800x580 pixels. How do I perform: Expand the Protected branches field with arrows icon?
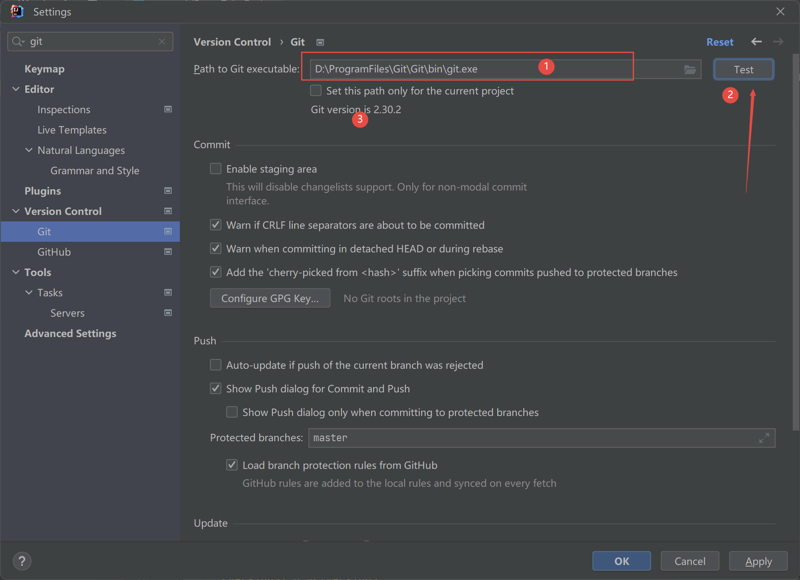tap(764, 438)
